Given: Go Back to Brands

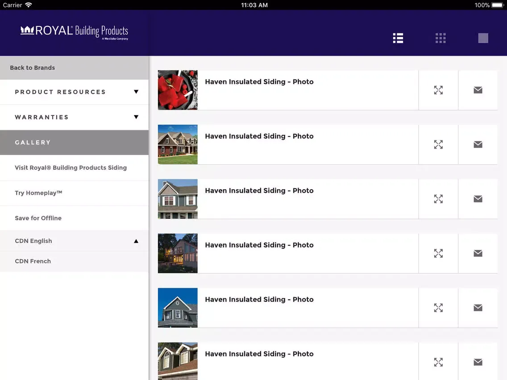Looking at the screenshot, I should pos(75,68).
